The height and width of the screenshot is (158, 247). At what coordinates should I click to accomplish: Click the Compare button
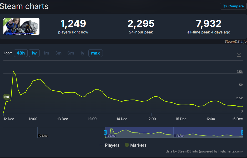tap(233, 6)
